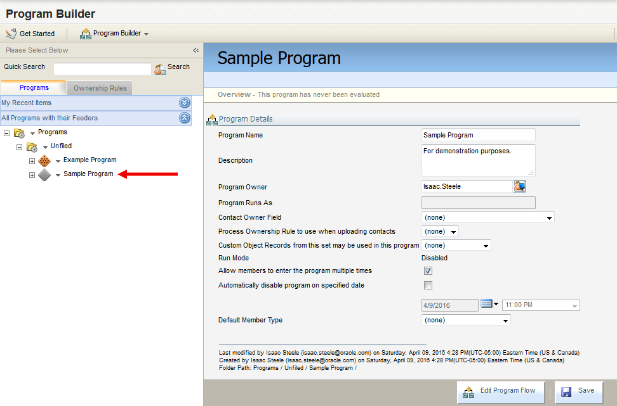Image resolution: width=617 pixels, height=406 pixels.
Task: Select Example Program's orange diamond icon
Action: click(x=44, y=160)
